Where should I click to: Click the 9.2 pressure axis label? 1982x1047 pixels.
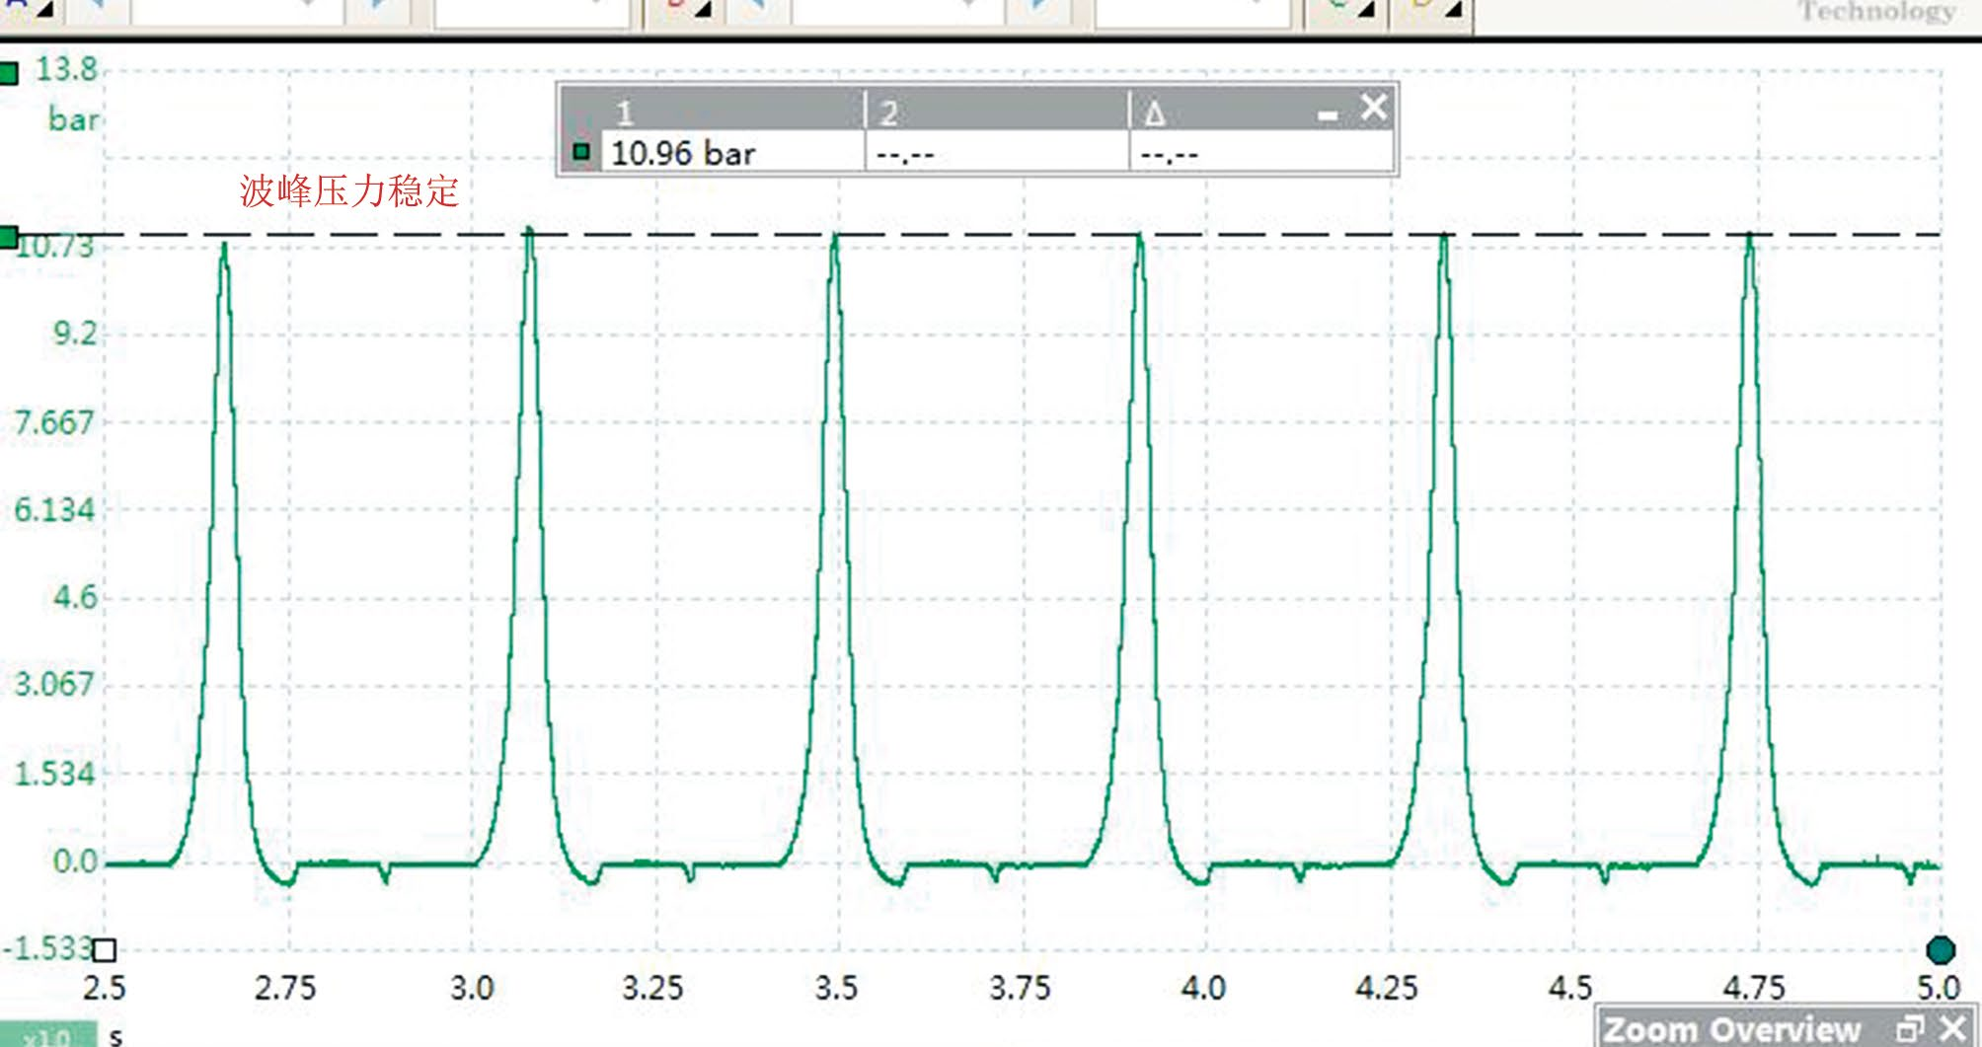(x=75, y=334)
